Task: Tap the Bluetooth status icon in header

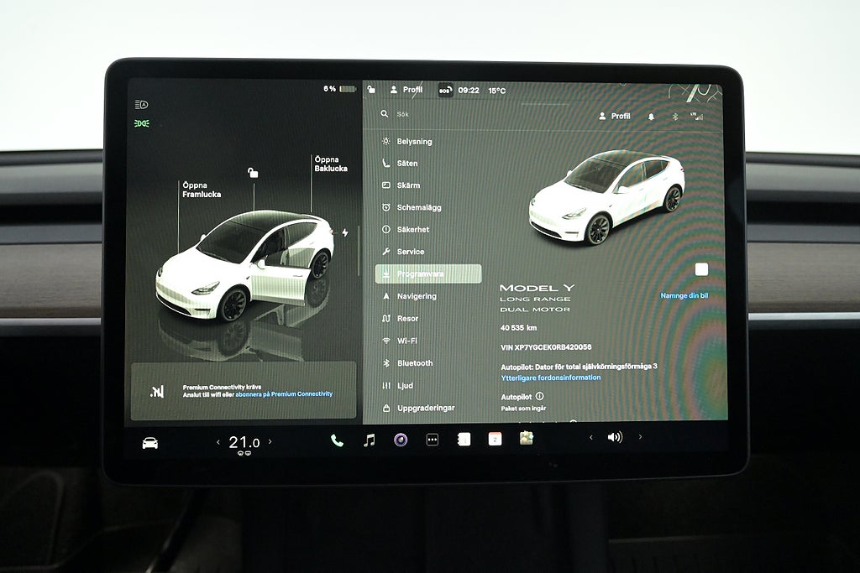Action: click(x=674, y=117)
